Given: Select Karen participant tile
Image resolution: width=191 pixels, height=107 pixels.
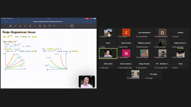Looking at the screenshot, I should [x=108, y=43].
